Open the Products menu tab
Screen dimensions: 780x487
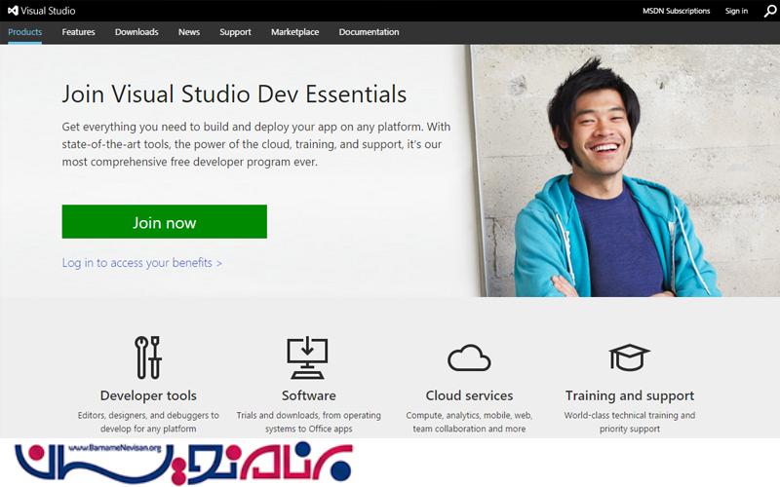pos(25,32)
